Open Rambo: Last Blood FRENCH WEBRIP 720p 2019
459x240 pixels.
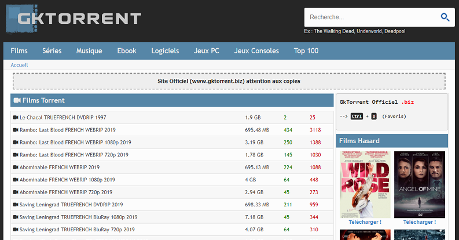tap(74, 155)
